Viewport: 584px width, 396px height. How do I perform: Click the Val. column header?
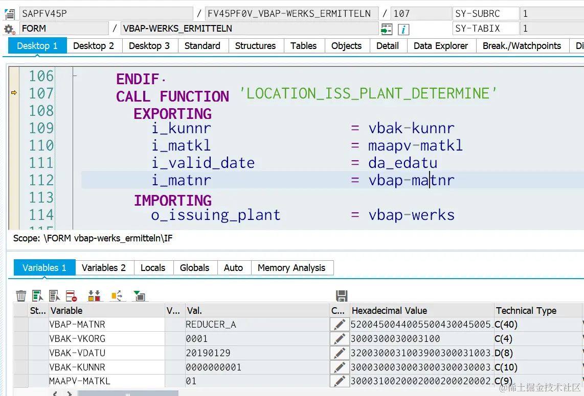pos(257,310)
